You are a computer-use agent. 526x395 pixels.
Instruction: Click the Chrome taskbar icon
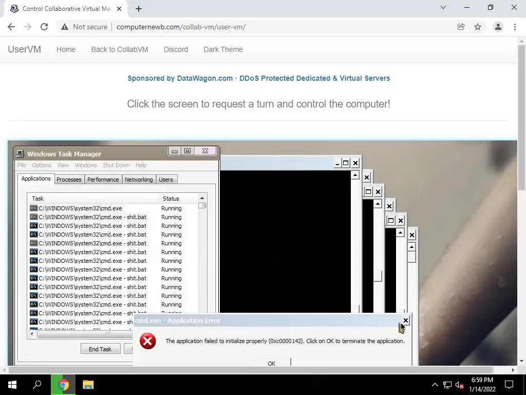63,385
